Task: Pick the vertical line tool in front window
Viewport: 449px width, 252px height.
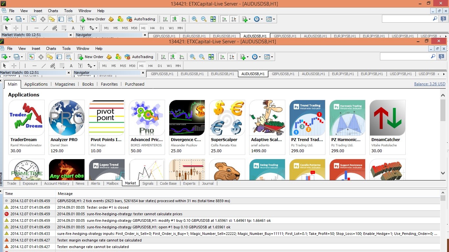Action: 25,66
